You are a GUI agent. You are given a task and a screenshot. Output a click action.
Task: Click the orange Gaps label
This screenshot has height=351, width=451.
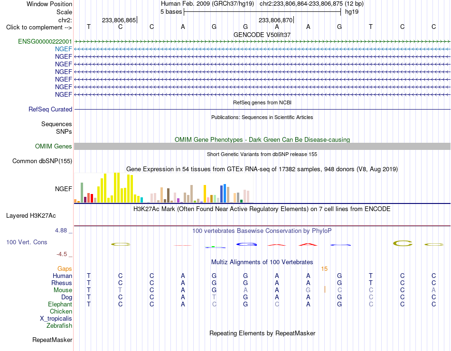point(65,268)
